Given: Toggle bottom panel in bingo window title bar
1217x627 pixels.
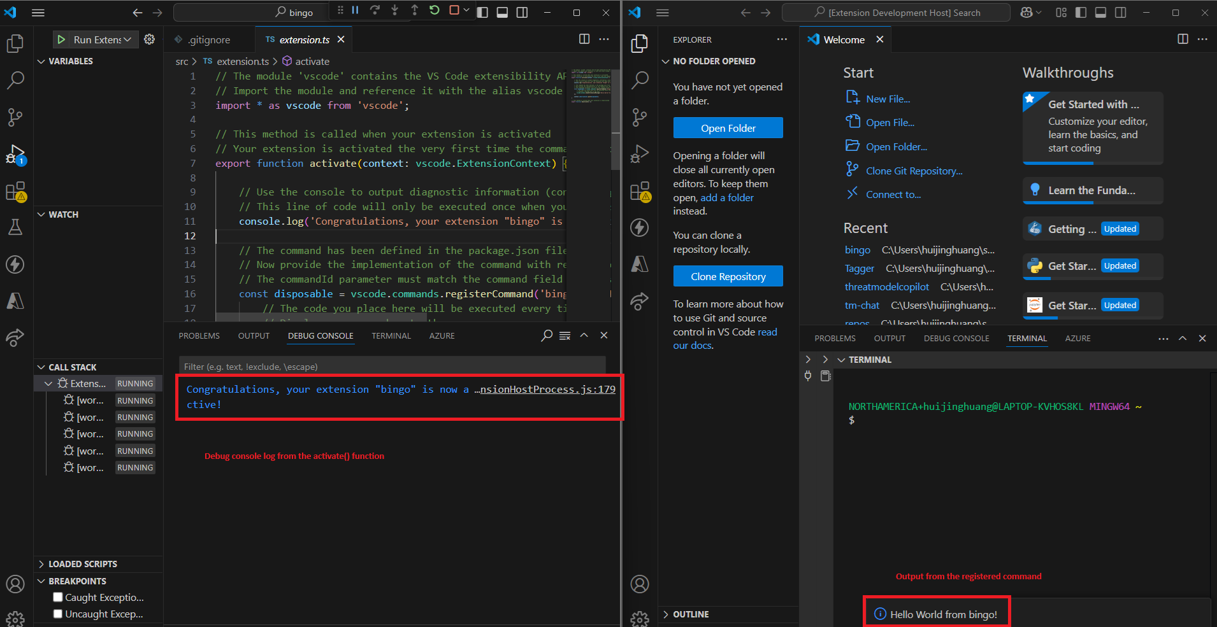Looking at the screenshot, I should click(502, 12).
